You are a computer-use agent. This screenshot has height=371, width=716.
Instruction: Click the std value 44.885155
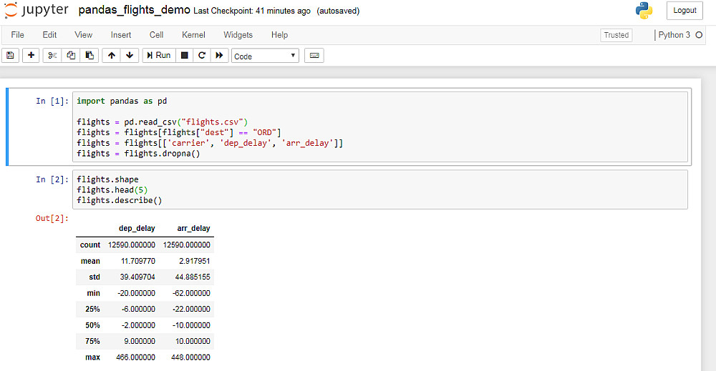click(193, 277)
